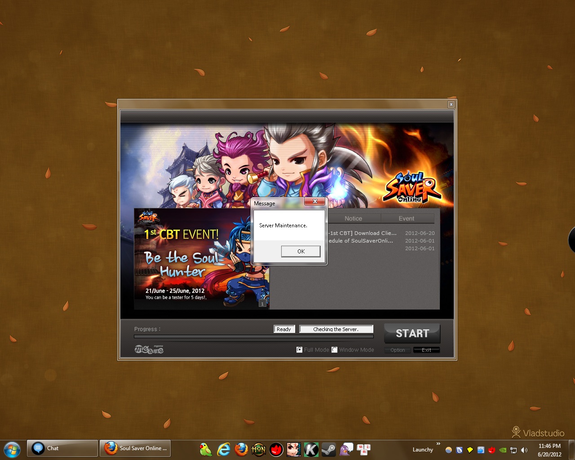This screenshot has height=460, width=575.
Task: Start the Soul Saver game with START
Action: coord(412,333)
